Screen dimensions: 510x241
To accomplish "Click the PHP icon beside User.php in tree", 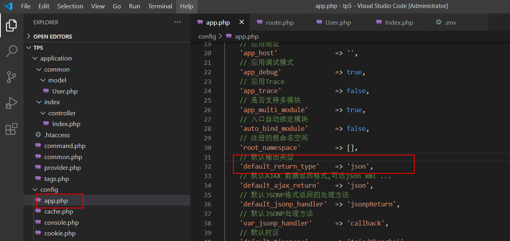I will (46, 91).
